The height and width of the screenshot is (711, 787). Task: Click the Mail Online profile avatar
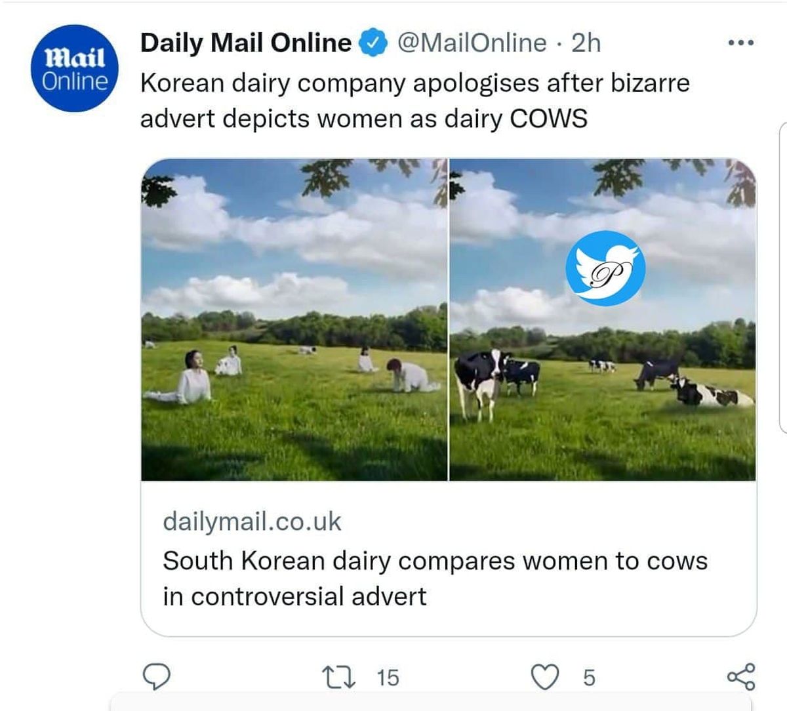pos(75,69)
